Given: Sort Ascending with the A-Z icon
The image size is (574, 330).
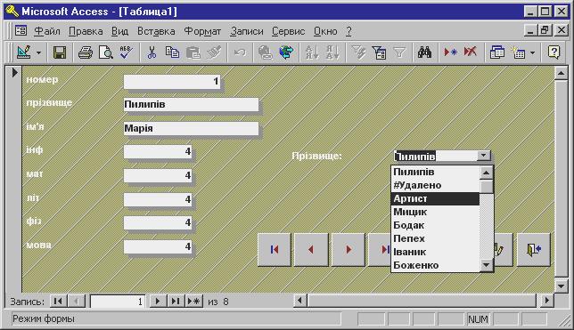Looking at the screenshot, I should [312, 52].
